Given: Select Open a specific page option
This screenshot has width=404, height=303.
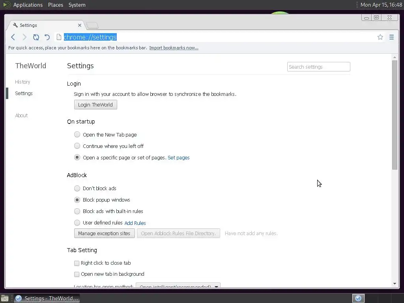Looking at the screenshot, I should pyautogui.click(x=77, y=157).
